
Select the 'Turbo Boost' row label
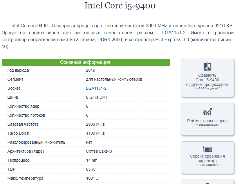[x=18, y=134]
